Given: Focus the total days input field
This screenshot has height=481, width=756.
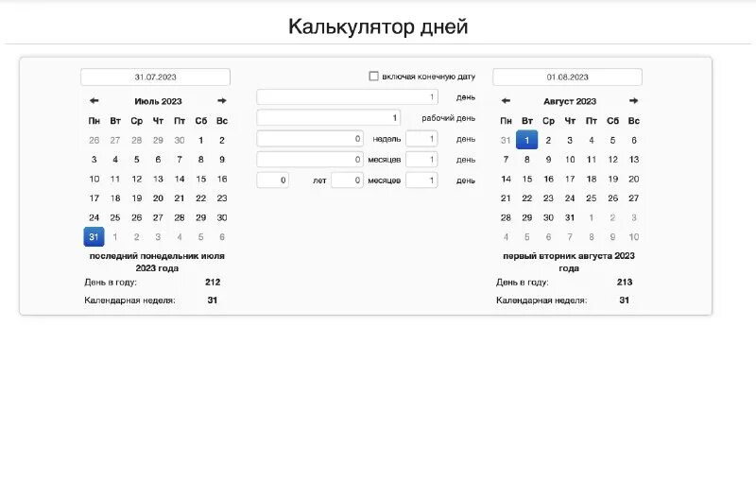Looking at the screenshot, I should (x=347, y=97).
